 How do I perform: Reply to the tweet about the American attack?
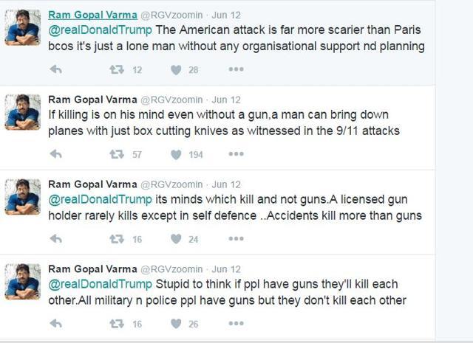click(55, 70)
